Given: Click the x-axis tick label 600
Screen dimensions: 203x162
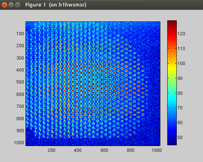Looking at the screenshot, I should pos(104,150).
